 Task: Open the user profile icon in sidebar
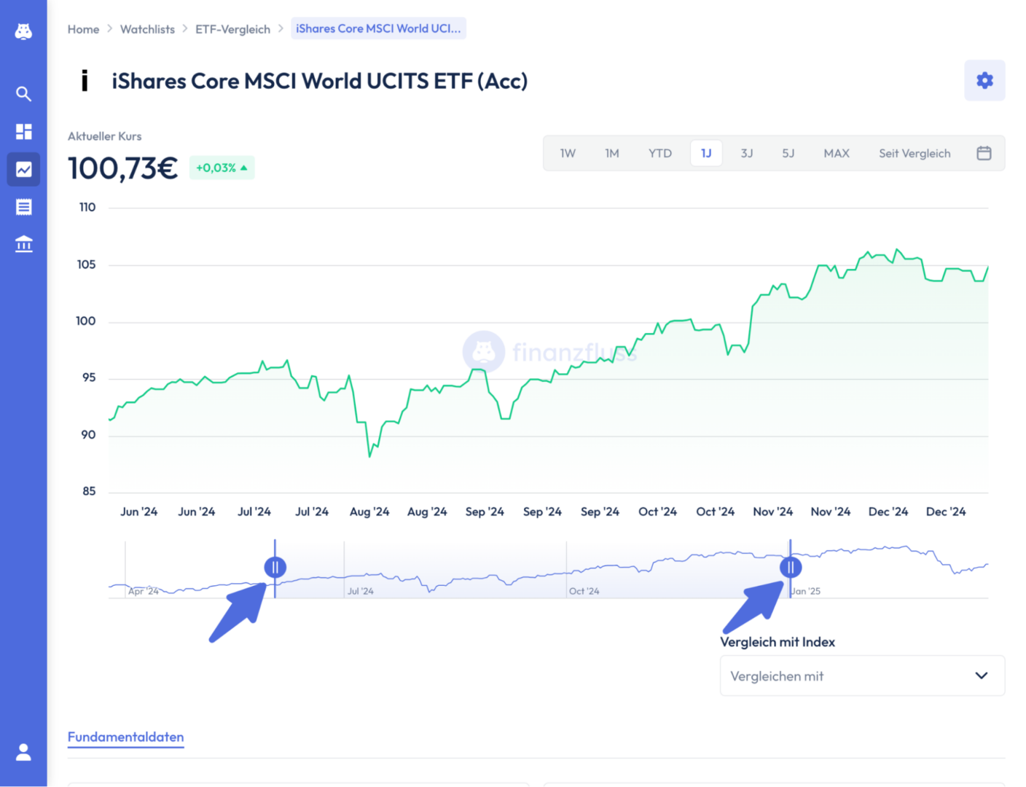click(x=23, y=752)
